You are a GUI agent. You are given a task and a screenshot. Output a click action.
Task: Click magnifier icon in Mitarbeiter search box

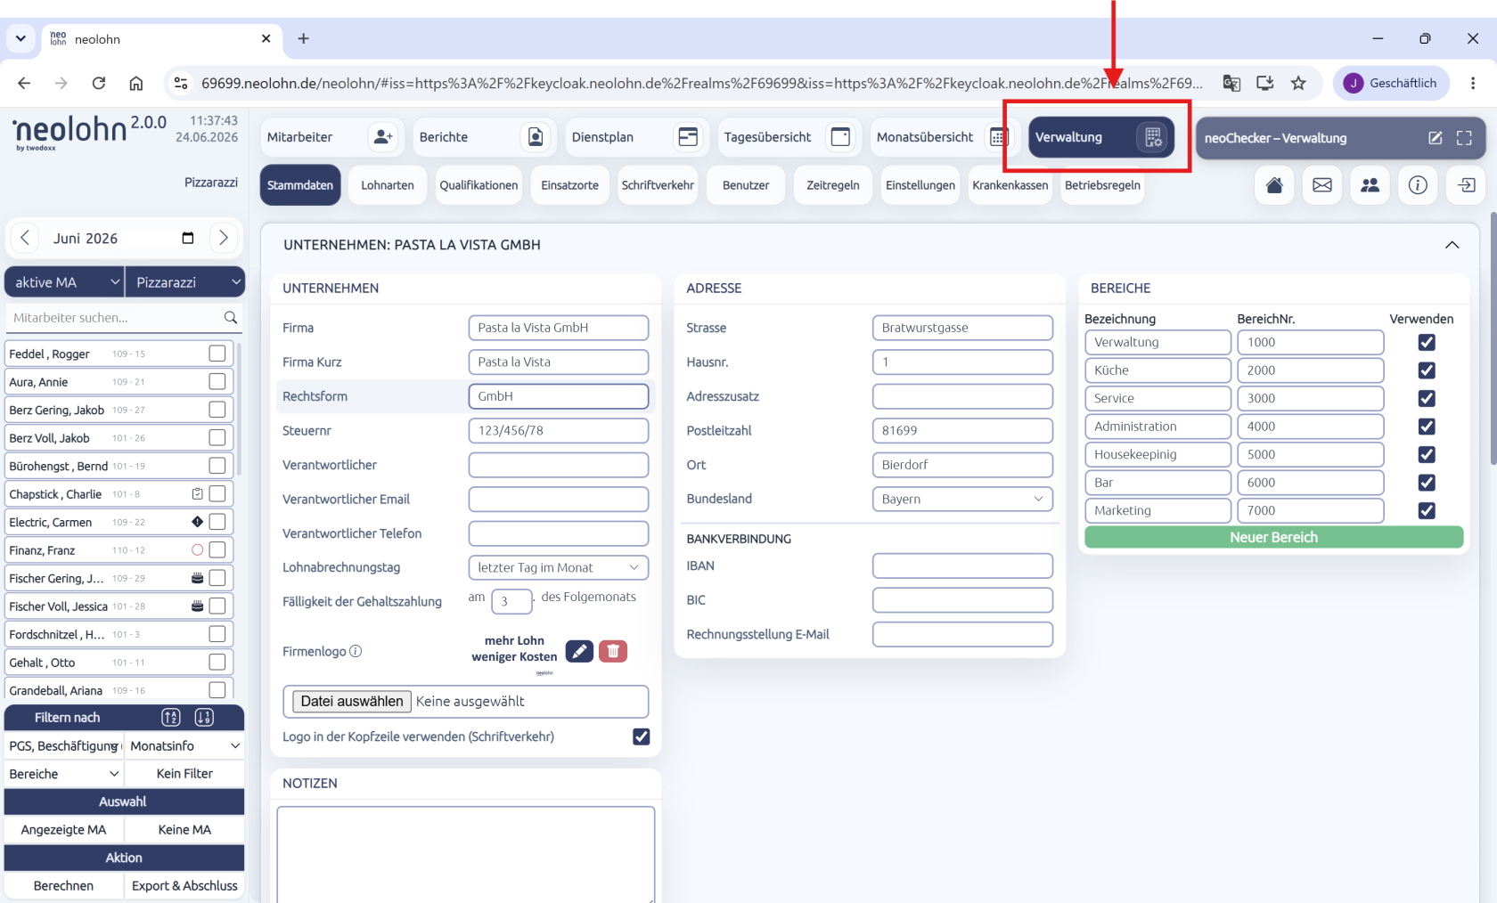[231, 318]
